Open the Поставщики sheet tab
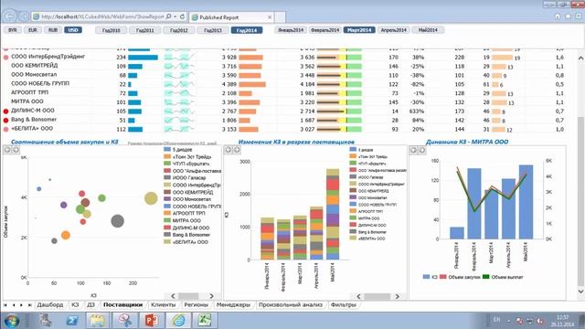Viewport: 585px width, 329px height. (x=123, y=304)
